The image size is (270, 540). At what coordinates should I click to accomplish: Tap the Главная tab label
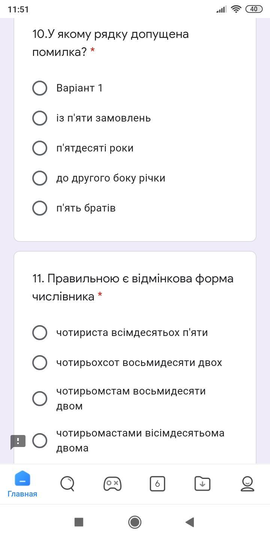(22, 494)
